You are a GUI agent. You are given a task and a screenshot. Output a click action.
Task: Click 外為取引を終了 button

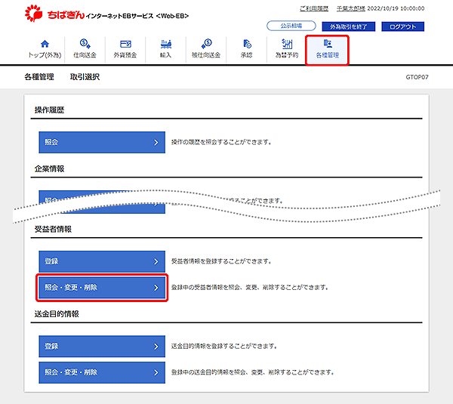tap(348, 26)
